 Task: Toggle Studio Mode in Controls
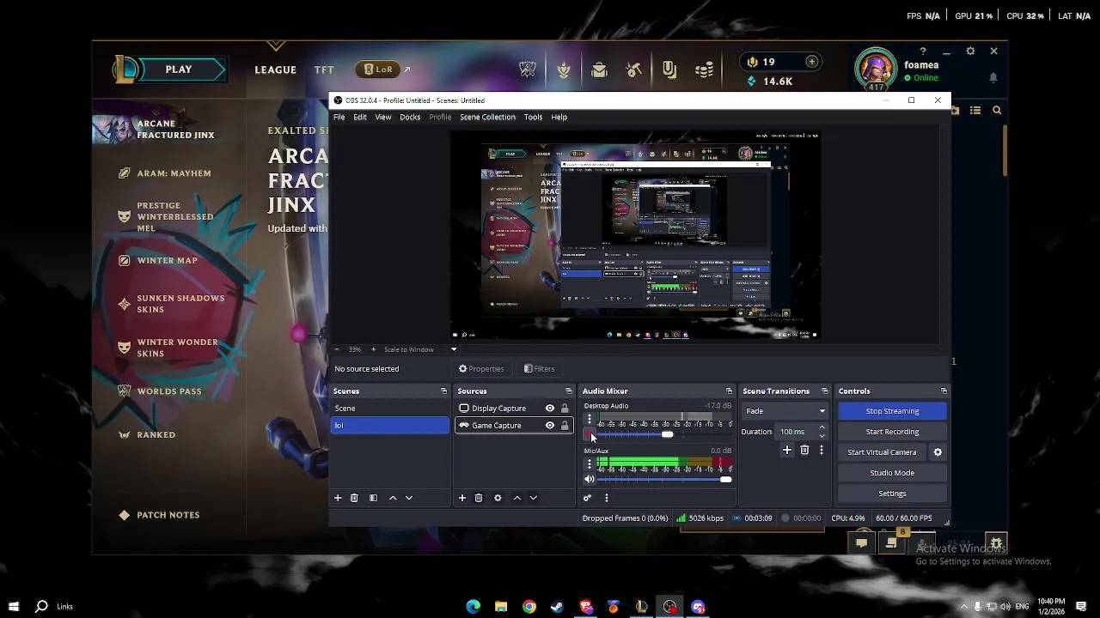892,473
